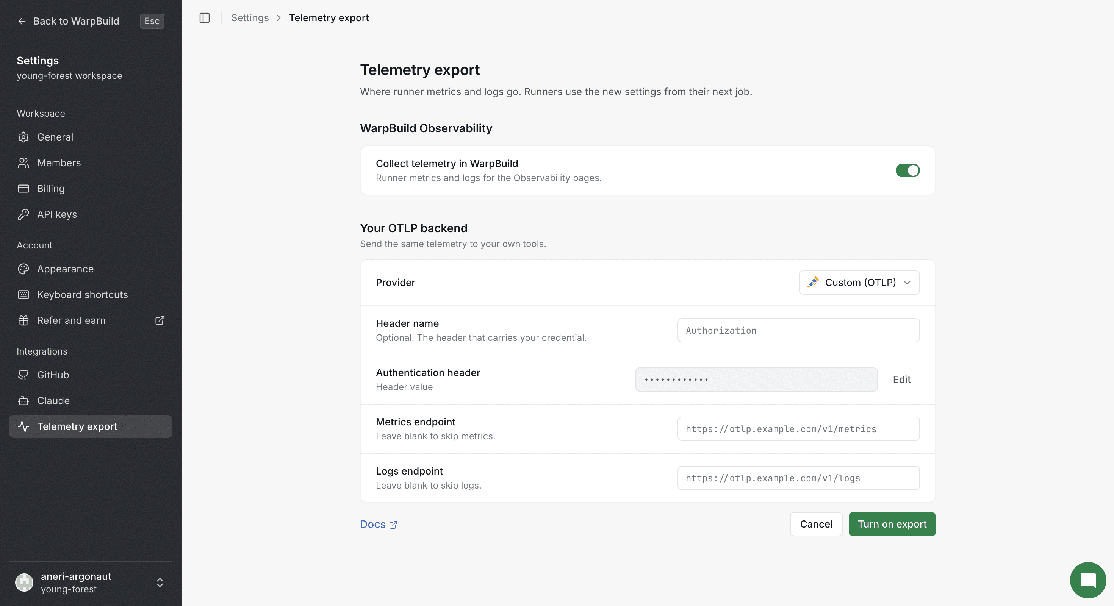Click the General gear icon

point(23,137)
